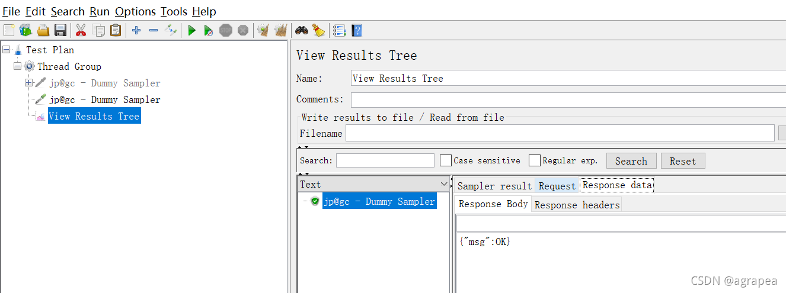This screenshot has width=786, height=293.
Task: Select View Results Tree node
Action: 94,116
